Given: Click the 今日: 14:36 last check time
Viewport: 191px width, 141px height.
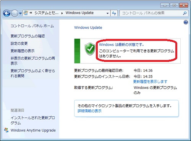Looking at the screenshot, I should 143,70.
